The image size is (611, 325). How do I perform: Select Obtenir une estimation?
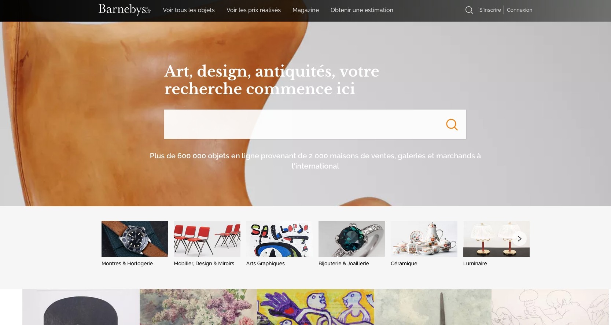point(362,10)
